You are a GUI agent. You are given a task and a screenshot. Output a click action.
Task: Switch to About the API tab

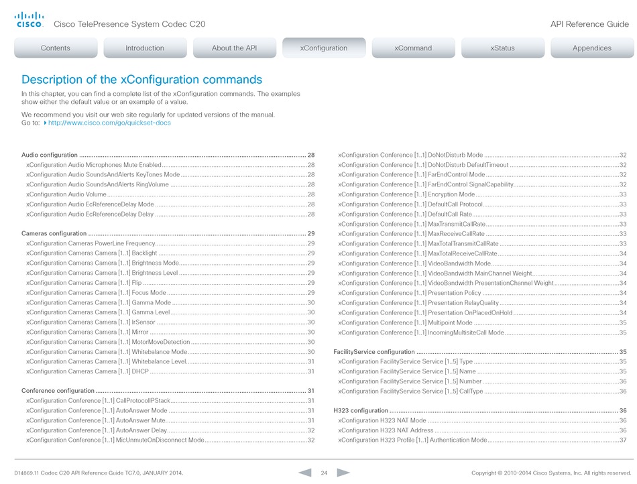(235, 48)
